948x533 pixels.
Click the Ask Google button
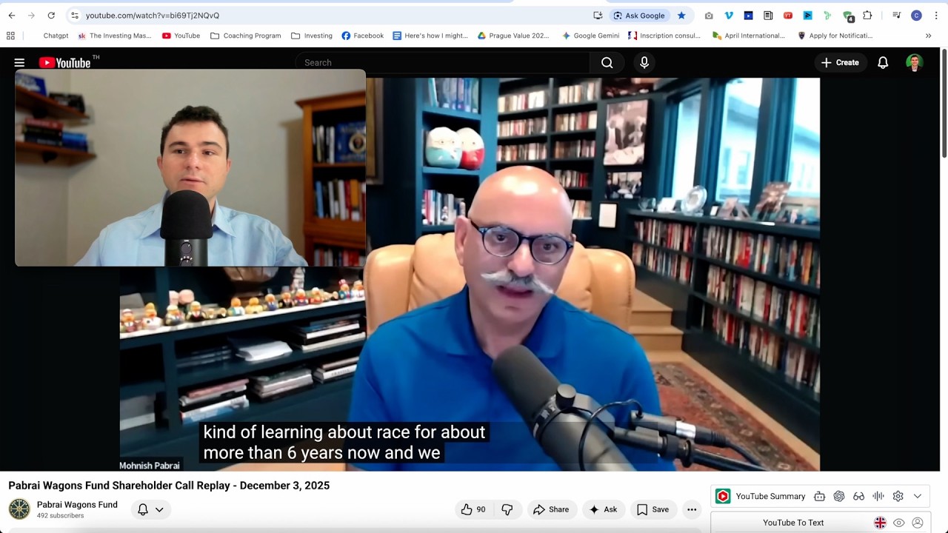point(639,16)
